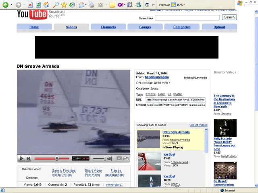258x193 pixels.
Task: Go to the browser Home page icon
Action: point(46,5)
